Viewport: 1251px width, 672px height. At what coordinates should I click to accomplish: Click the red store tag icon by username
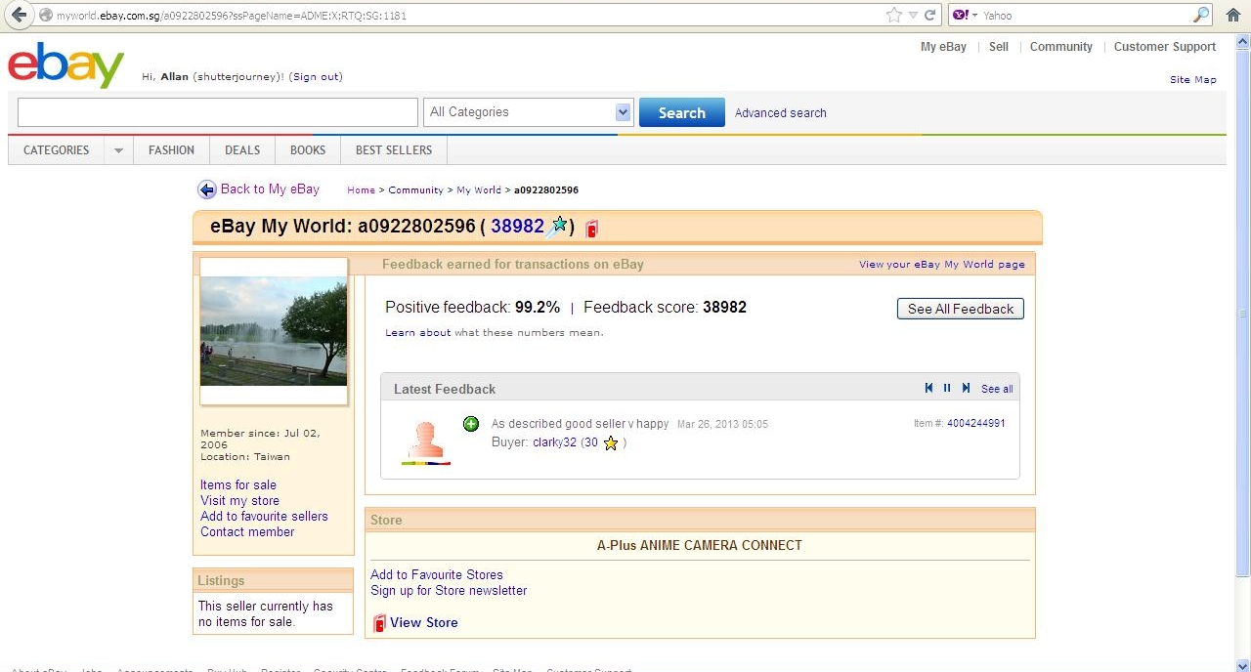coord(591,229)
